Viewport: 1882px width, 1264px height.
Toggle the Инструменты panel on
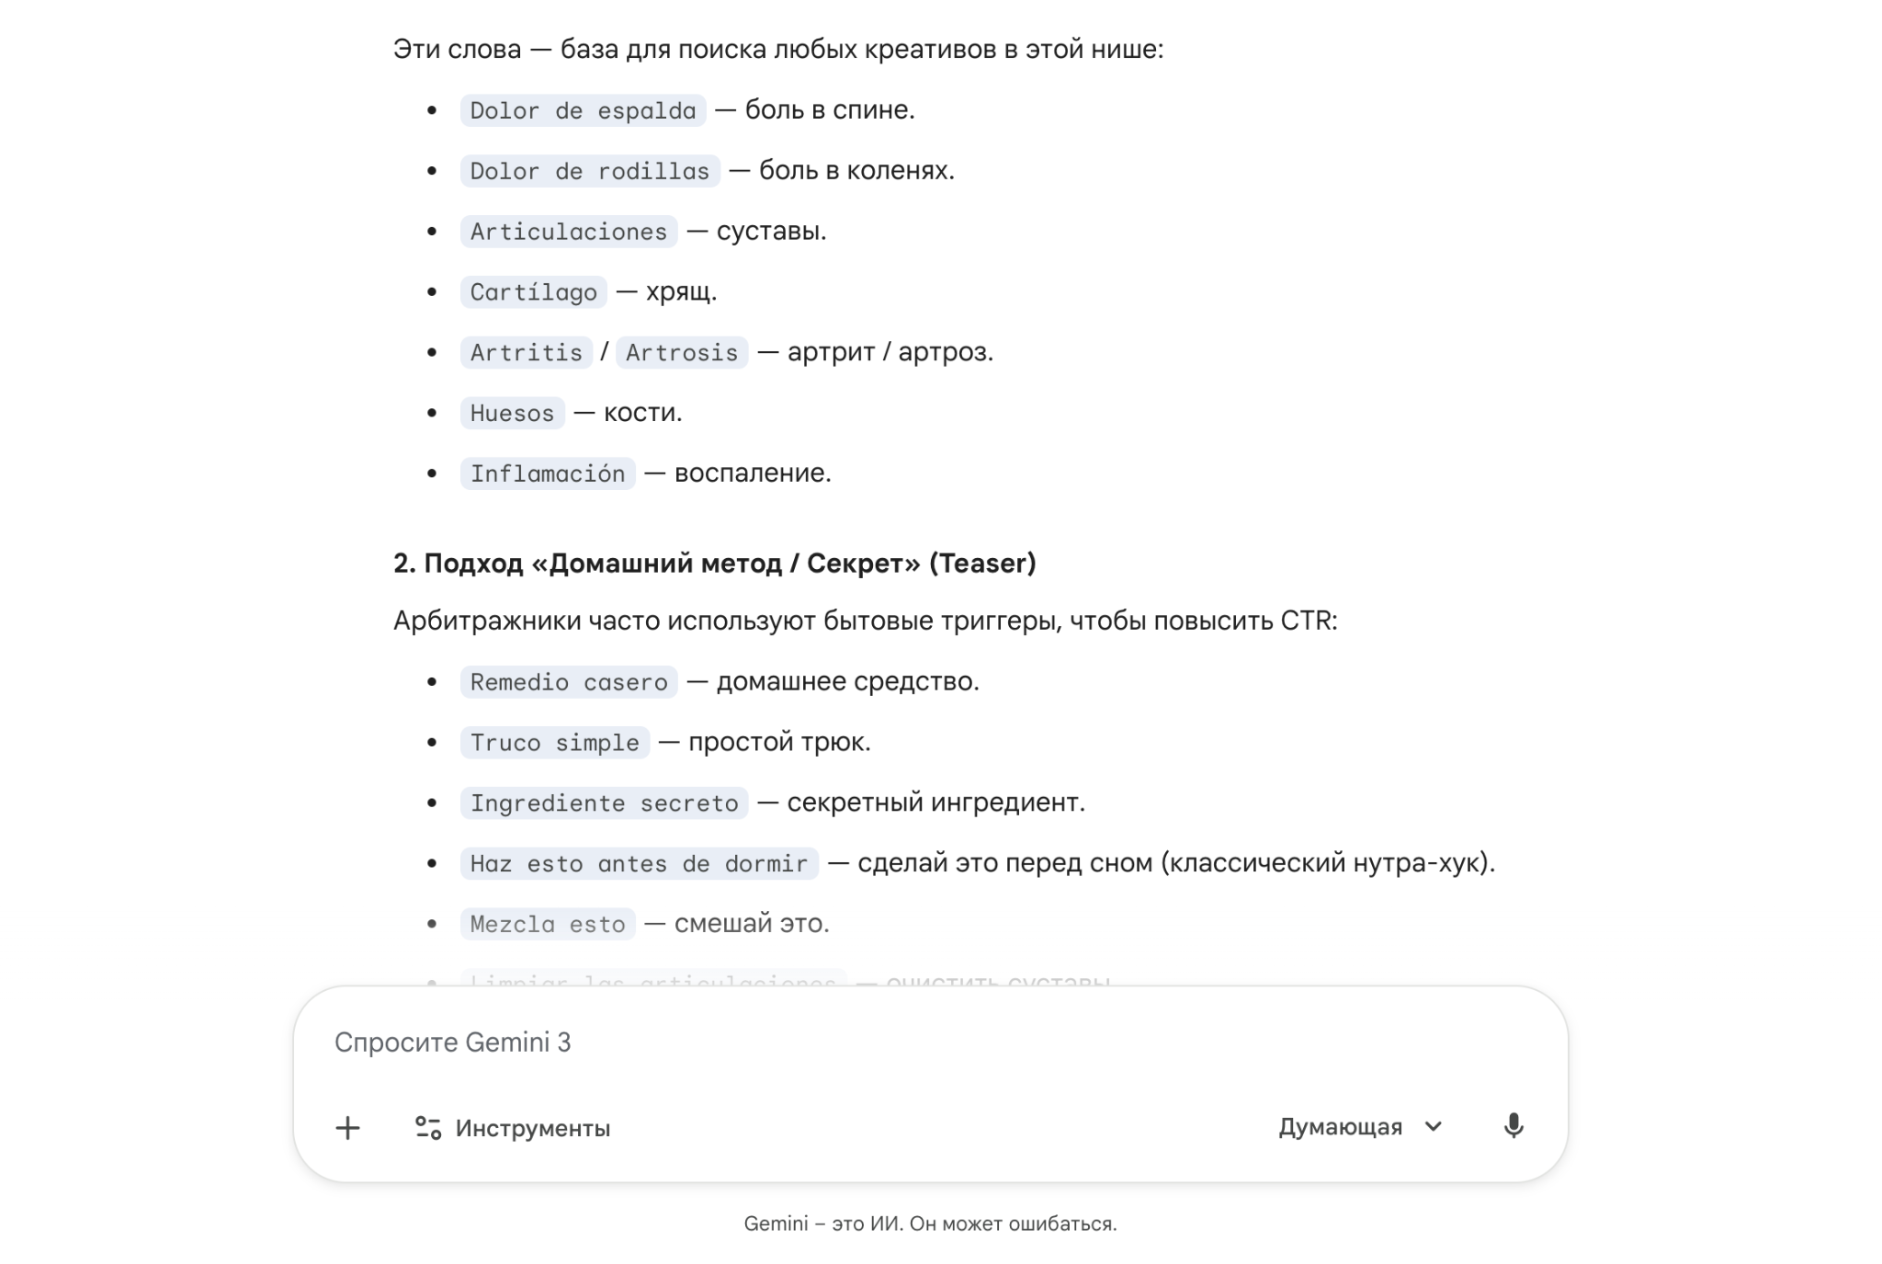pos(531,1127)
